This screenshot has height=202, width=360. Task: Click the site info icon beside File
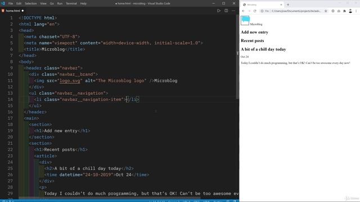(262, 11)
